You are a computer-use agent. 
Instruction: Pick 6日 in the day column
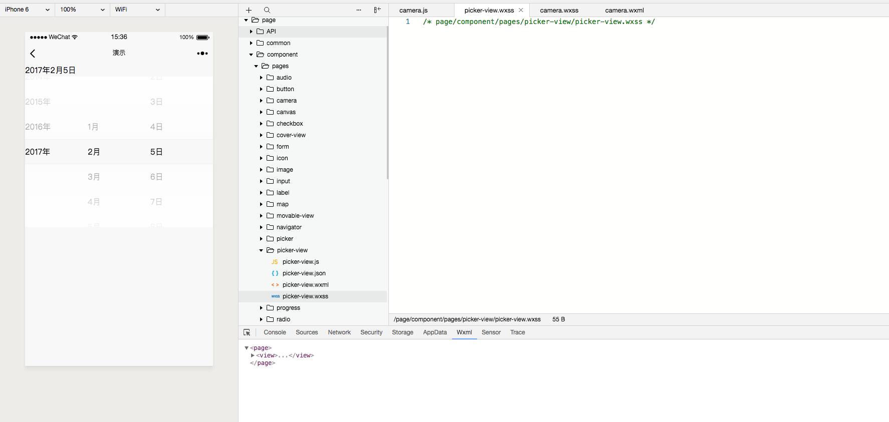point(156,177)
